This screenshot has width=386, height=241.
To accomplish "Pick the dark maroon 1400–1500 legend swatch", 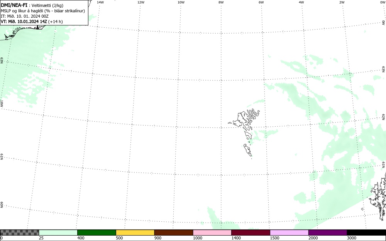I will tap(251, 233).
